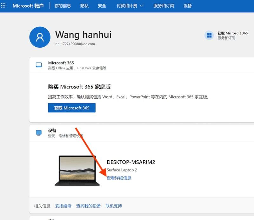This screenshot has width=254, height=220.
Task: Open the 查看详细信息 link
Action: tap(119, 178)
